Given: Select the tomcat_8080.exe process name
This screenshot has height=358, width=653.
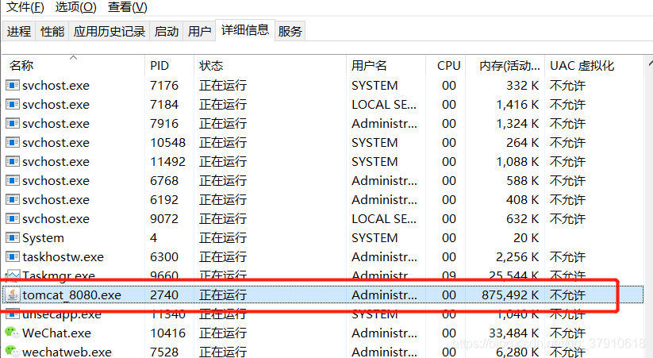Looking at the screenshot, I should [x=71, y=295].
